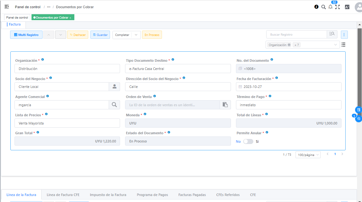
Task: Open the Programa de Pagos tab
Action: pyautogui.click(x=152, y=195)
